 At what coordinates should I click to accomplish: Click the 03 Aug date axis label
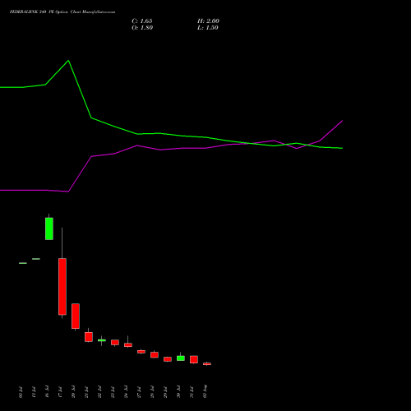pos(205,391)
